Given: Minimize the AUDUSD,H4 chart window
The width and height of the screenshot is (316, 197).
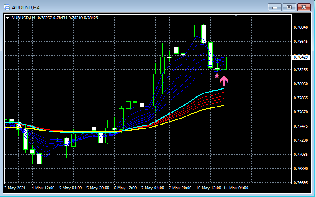Looking at the screenshot, I should point(274,7).
